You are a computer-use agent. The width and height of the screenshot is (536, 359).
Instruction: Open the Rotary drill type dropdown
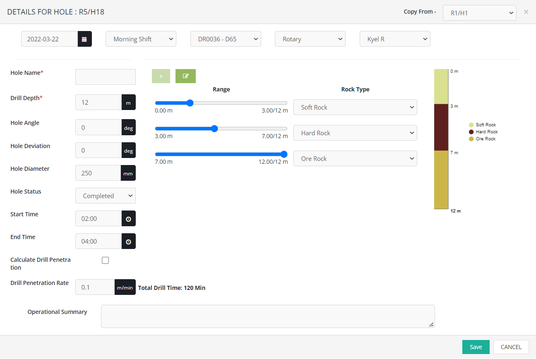[310, 39]
